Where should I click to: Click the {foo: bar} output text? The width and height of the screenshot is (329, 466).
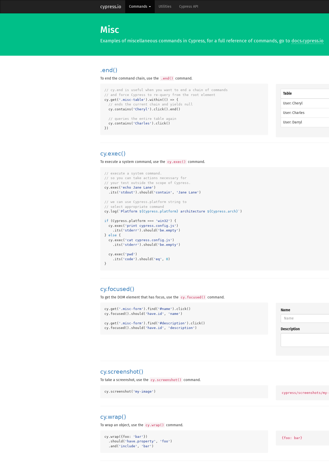pos(292,438)
